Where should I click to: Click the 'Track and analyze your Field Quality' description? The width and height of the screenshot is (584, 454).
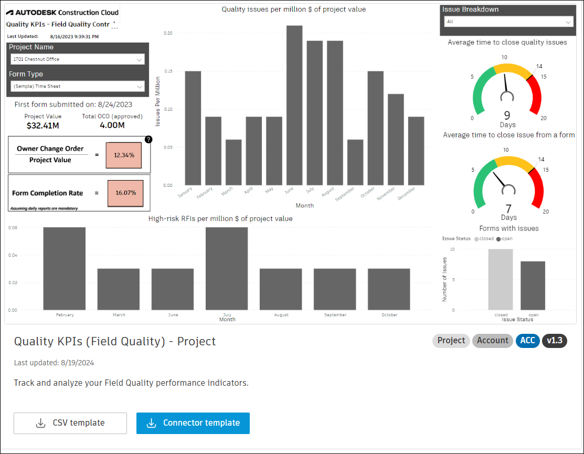tap(131, 383)
